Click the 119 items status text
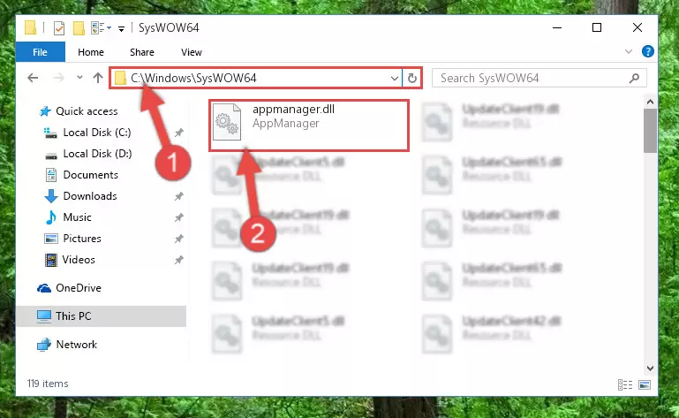Image resolution: width=679 pixels, height=418 pixels. (48, 384)
